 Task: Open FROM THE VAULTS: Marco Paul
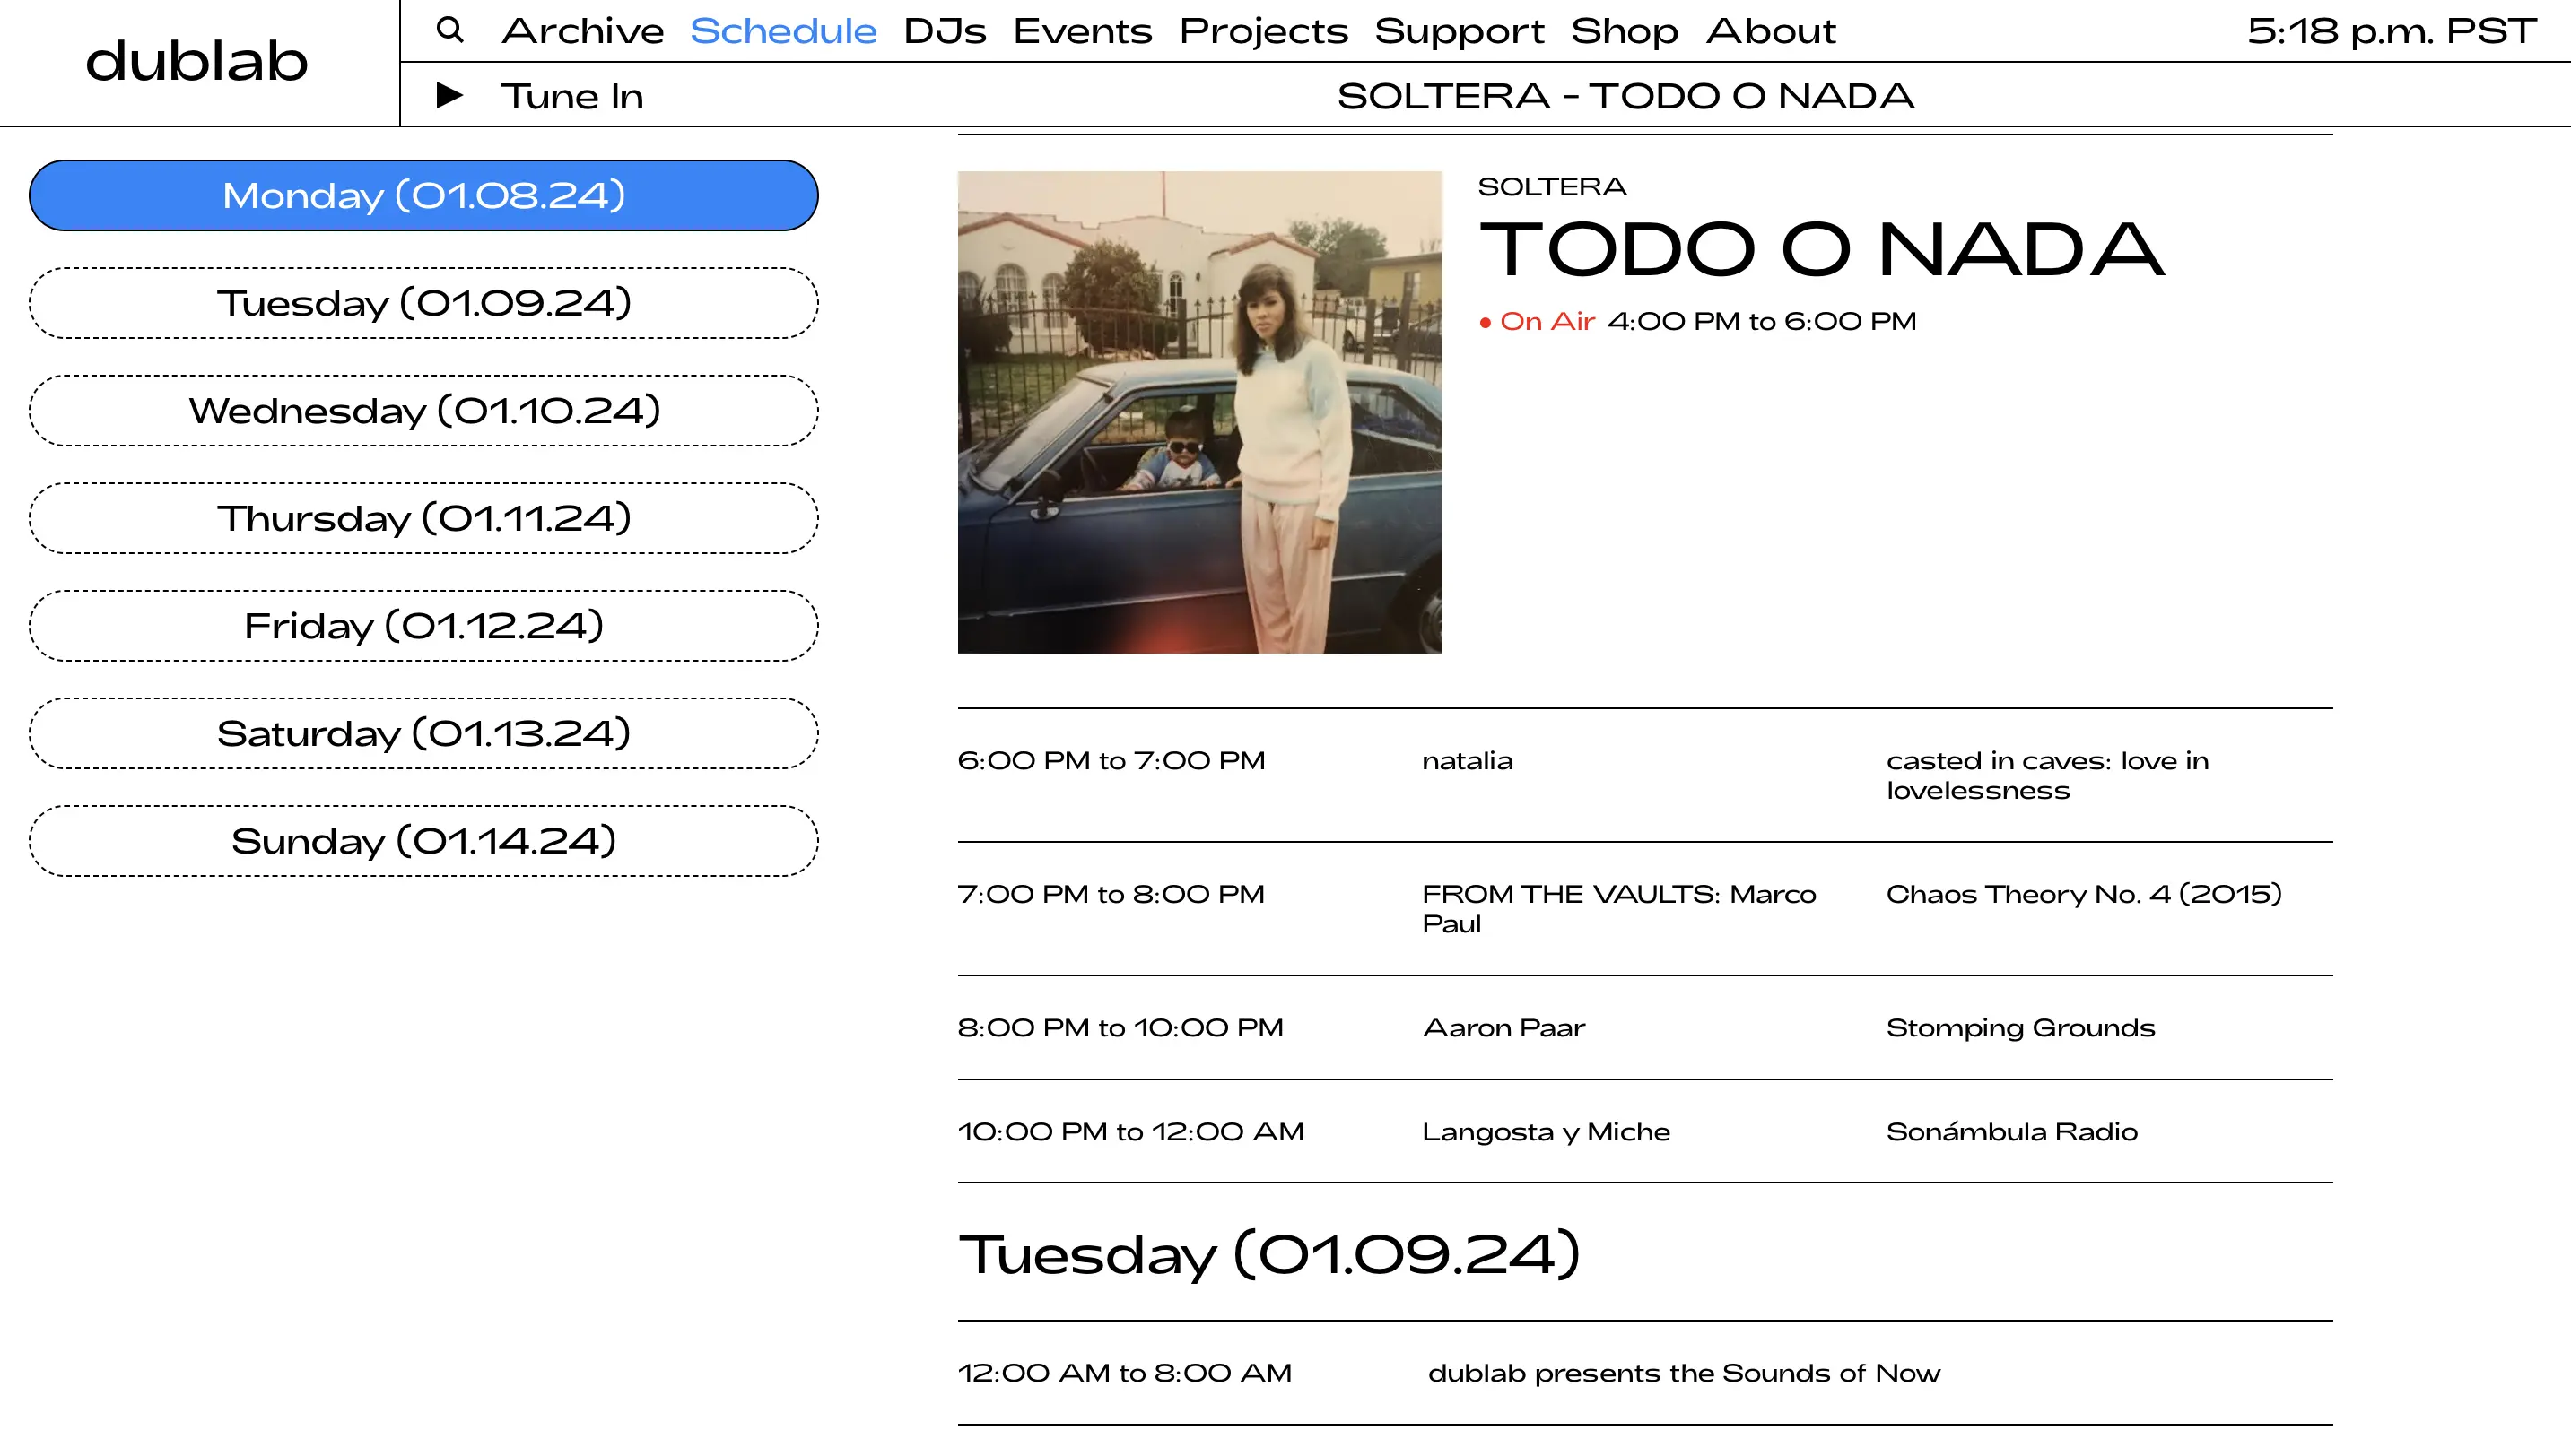tap(1618, 909)
